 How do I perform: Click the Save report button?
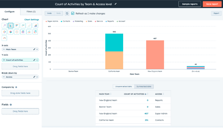coord(212,4)
